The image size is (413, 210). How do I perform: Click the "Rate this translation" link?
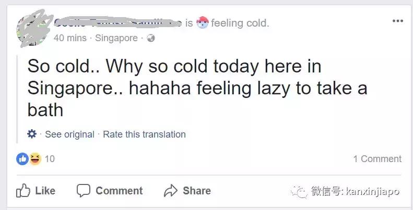tap(144, 134)
